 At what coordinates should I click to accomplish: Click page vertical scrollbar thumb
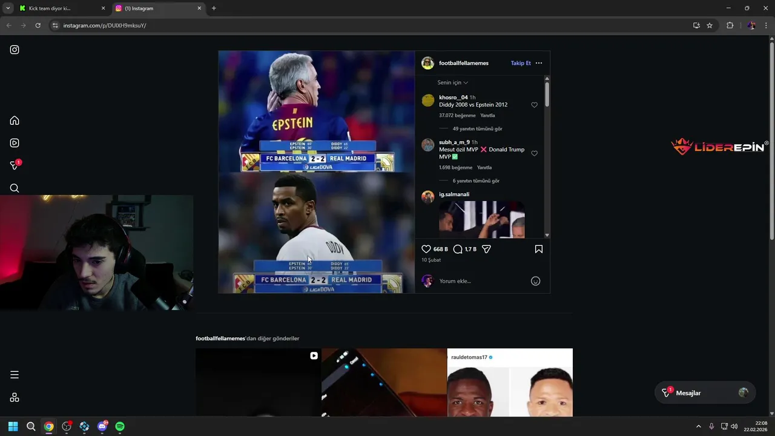[x=771, y=139]
